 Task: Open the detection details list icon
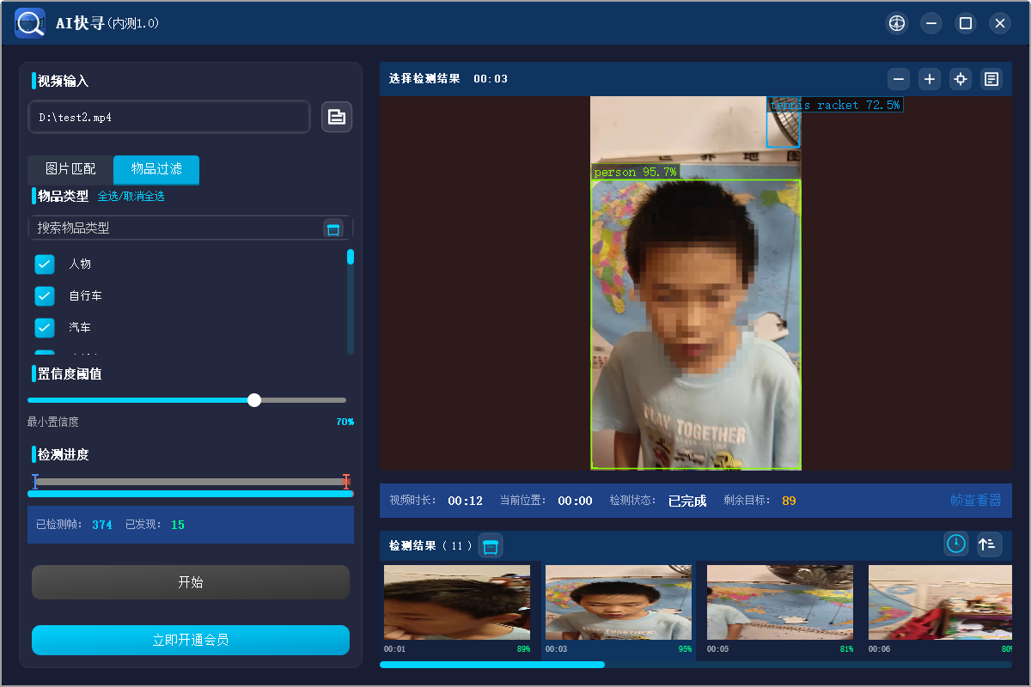(991, 79)
